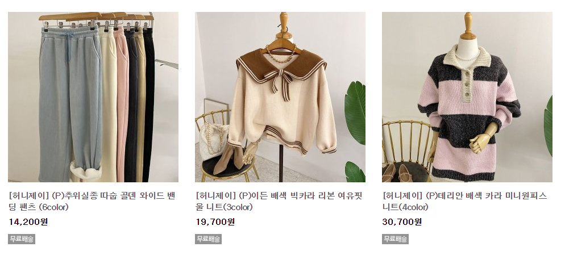The width and height of the screenshot is (565, 255).
Task: Click the 니트(4color) text on dress title
Action: tap(405, 207)
